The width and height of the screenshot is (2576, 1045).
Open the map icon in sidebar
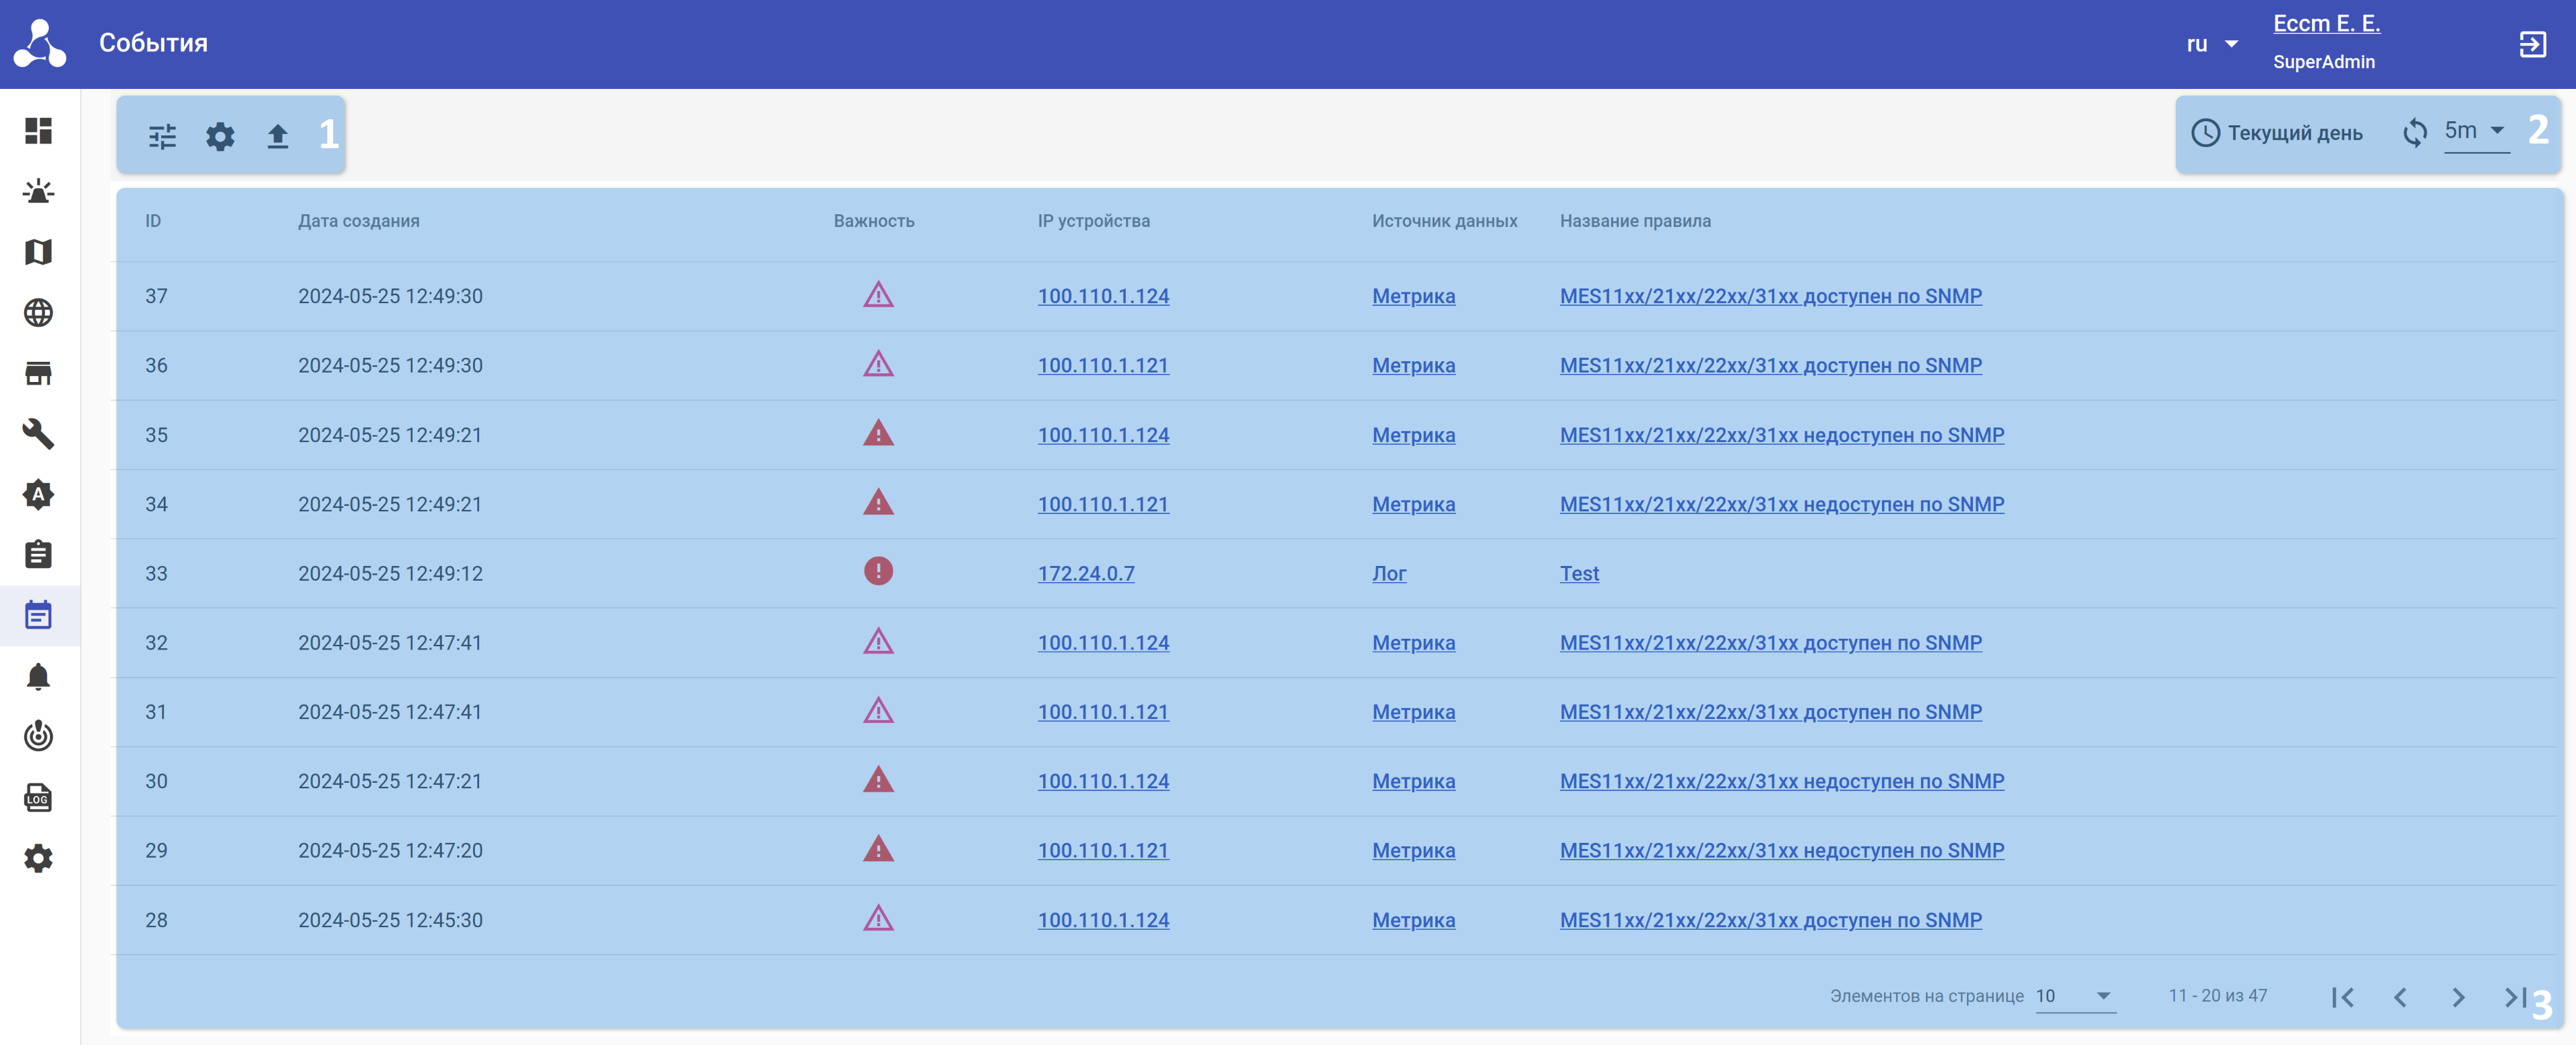[x=38, y=252]
